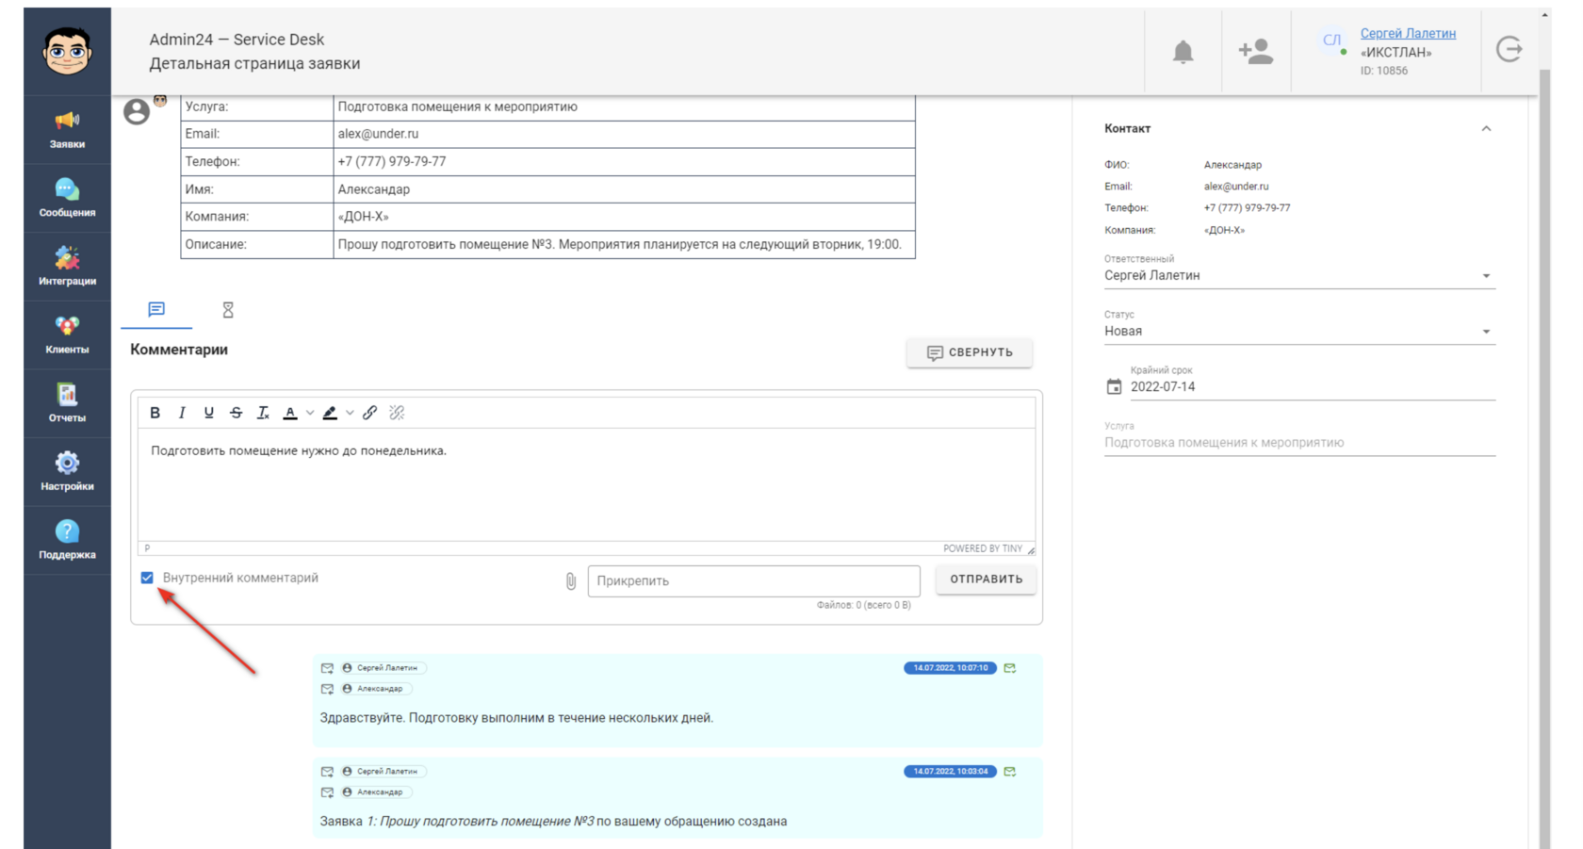
Task: Open Клиенты section in sidebar
Action: (x=67, y=335)
